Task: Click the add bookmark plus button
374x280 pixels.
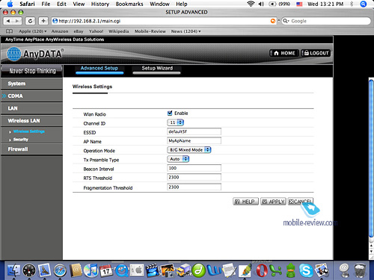Action: [x=43, y=21]
